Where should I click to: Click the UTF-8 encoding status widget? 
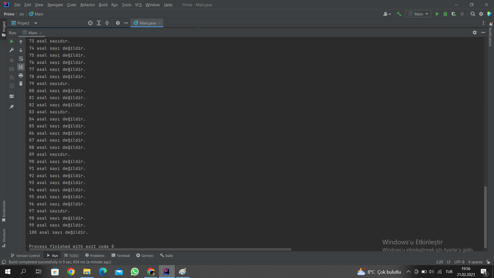tap(459, 262)
